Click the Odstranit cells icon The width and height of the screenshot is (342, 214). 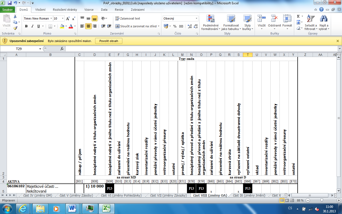tap(275, 19)
